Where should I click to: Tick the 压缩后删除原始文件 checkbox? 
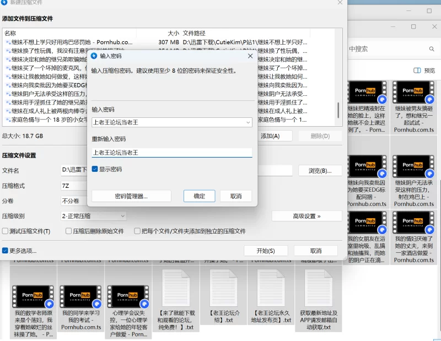[x=69, y=231]
